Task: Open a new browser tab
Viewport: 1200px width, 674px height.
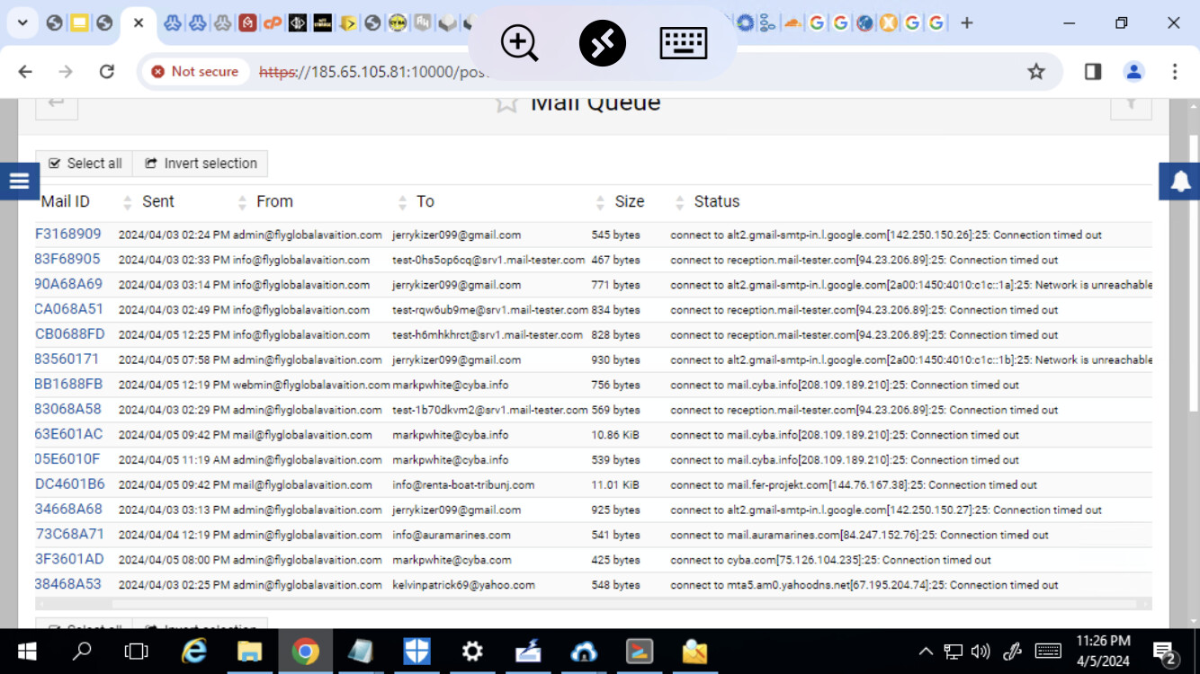Action: (967, 23)
